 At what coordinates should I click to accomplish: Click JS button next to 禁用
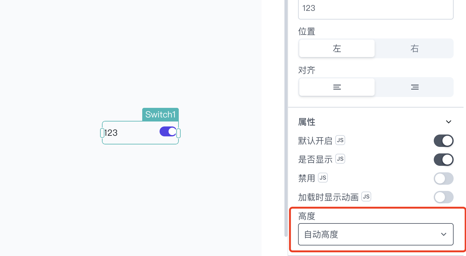(323, 178)
